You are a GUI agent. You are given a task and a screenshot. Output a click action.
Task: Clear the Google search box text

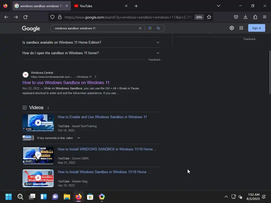point(140,28)
